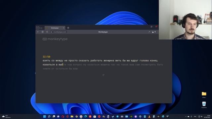The width and height of the screenshot is (212, 119).
Task: Open the Recycle Bin on desktop
Action: 204,105
